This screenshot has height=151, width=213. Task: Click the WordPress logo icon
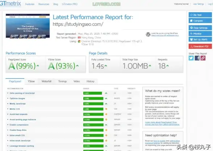(x=148, y=34)
